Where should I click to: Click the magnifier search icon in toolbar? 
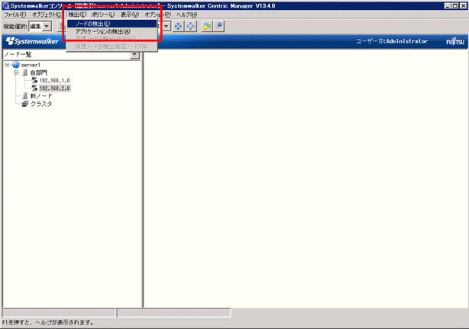click(x=219, y=26)
